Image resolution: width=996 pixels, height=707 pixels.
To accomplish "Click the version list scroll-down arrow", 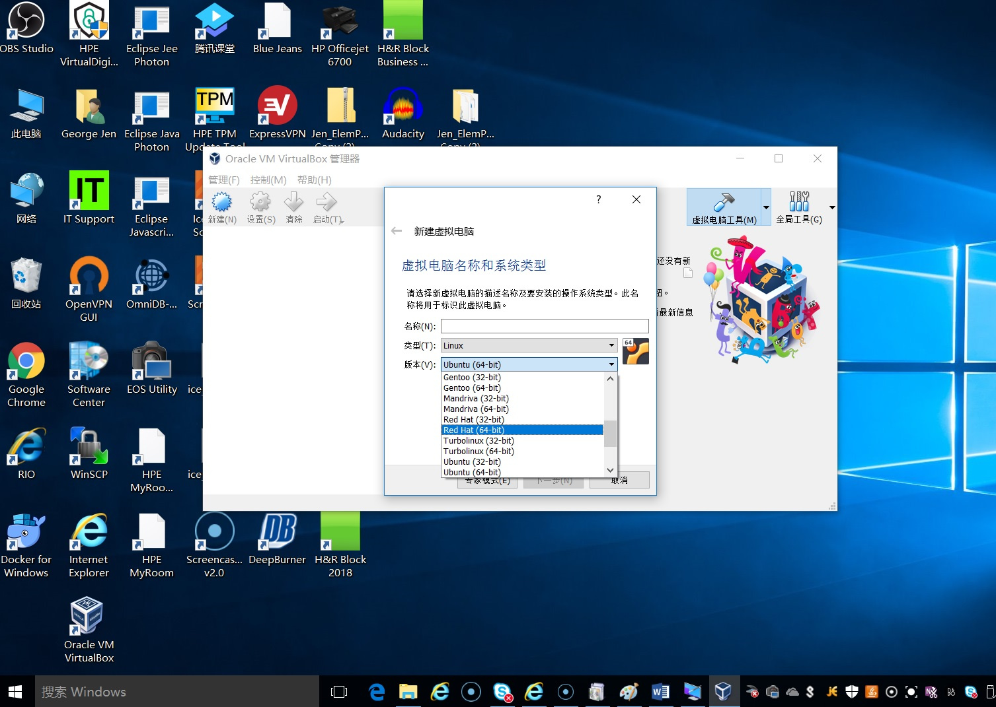I will (x=610, y=470).
